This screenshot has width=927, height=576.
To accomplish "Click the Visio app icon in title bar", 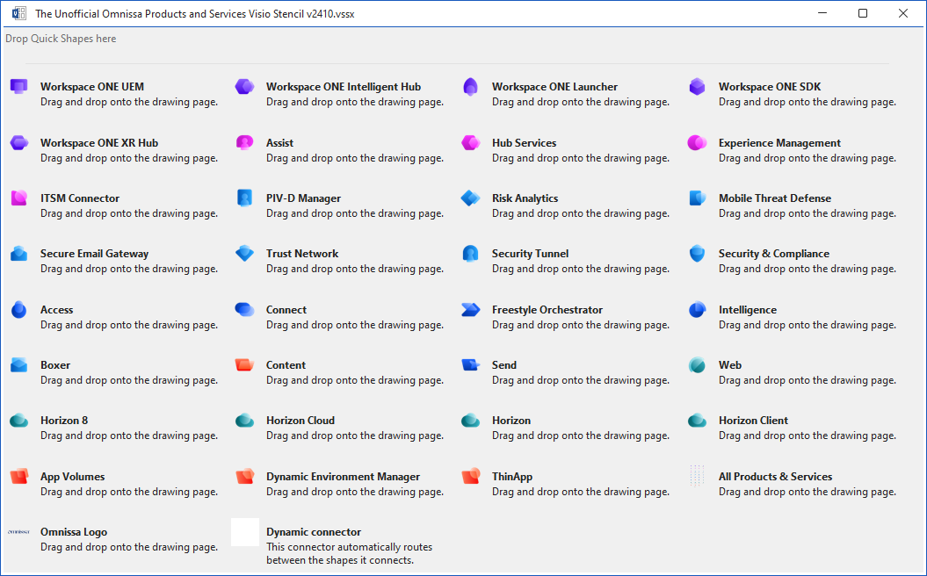I will tap(19, 13).
